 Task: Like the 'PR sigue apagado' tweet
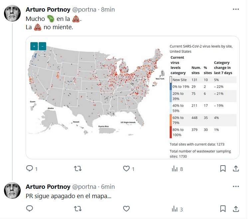[x=126, y=209]
